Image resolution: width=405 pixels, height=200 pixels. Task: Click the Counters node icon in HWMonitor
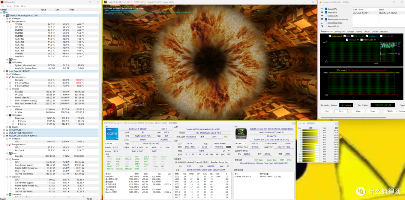pos(10,194)
